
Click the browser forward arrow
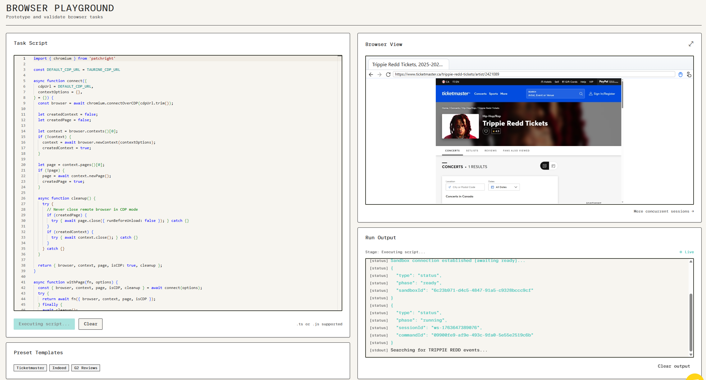coord(380,75)
